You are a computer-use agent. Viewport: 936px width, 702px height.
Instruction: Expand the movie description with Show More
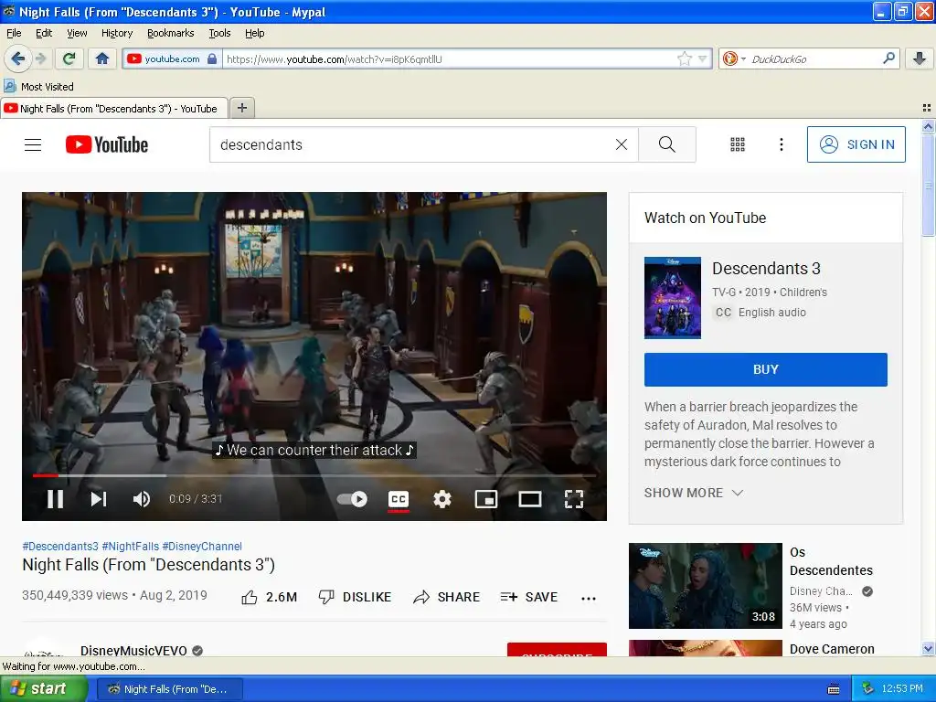pos(694,493)
